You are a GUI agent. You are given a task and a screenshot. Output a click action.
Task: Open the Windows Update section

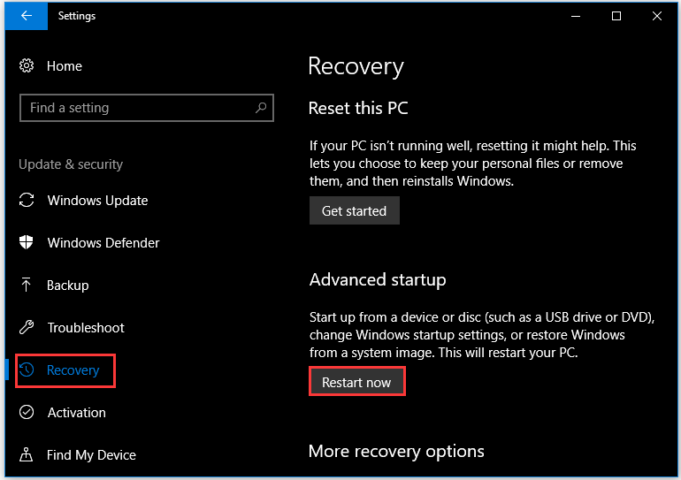coord(97,200)
